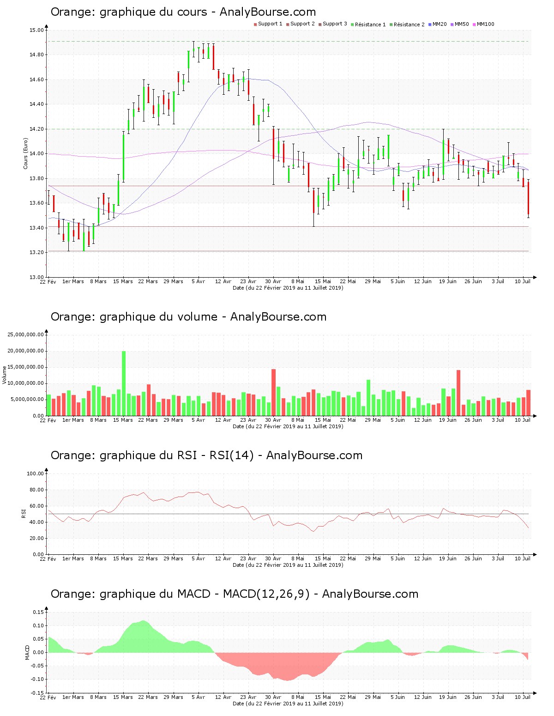Click '30 Avr' date label under price chart
The image size is (554, 716).
(x=273, y=281)
